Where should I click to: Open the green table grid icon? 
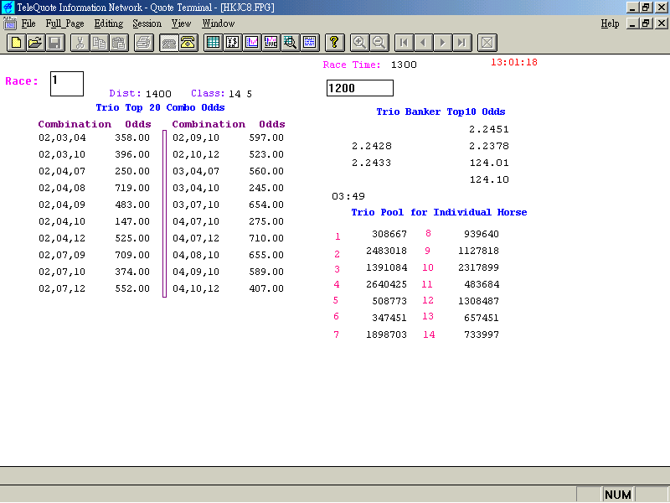pos(213,43)
